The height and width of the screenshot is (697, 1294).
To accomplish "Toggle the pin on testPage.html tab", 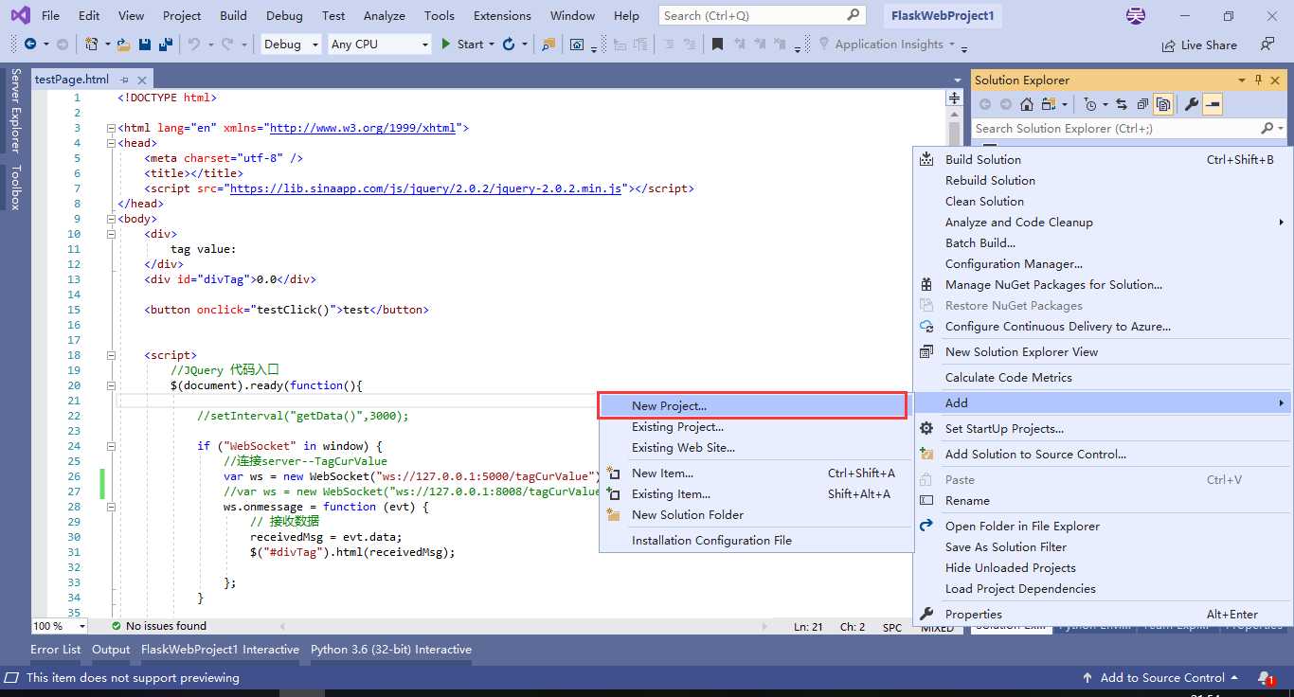I will tap(123, 80).
